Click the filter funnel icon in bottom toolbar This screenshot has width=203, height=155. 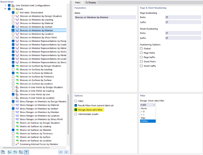[26, 152]
